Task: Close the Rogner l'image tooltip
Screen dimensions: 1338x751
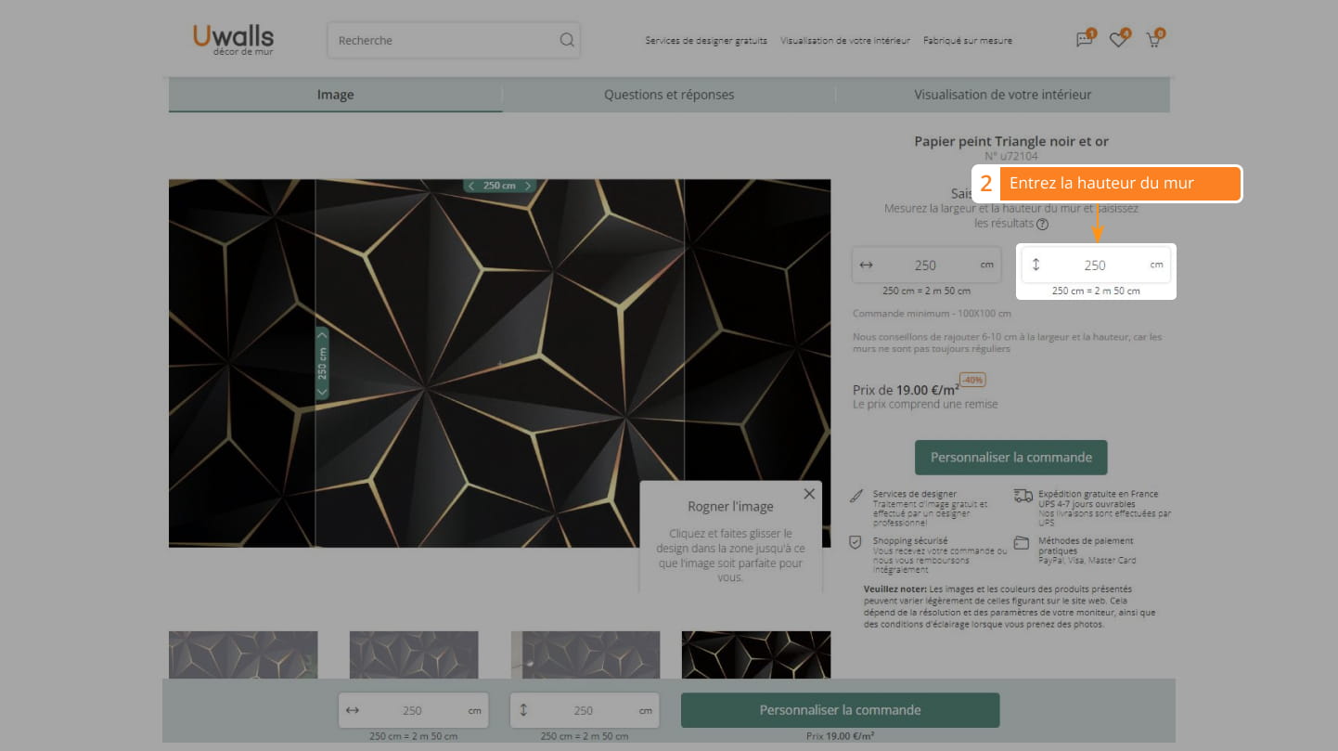Action: pos(809,494)
